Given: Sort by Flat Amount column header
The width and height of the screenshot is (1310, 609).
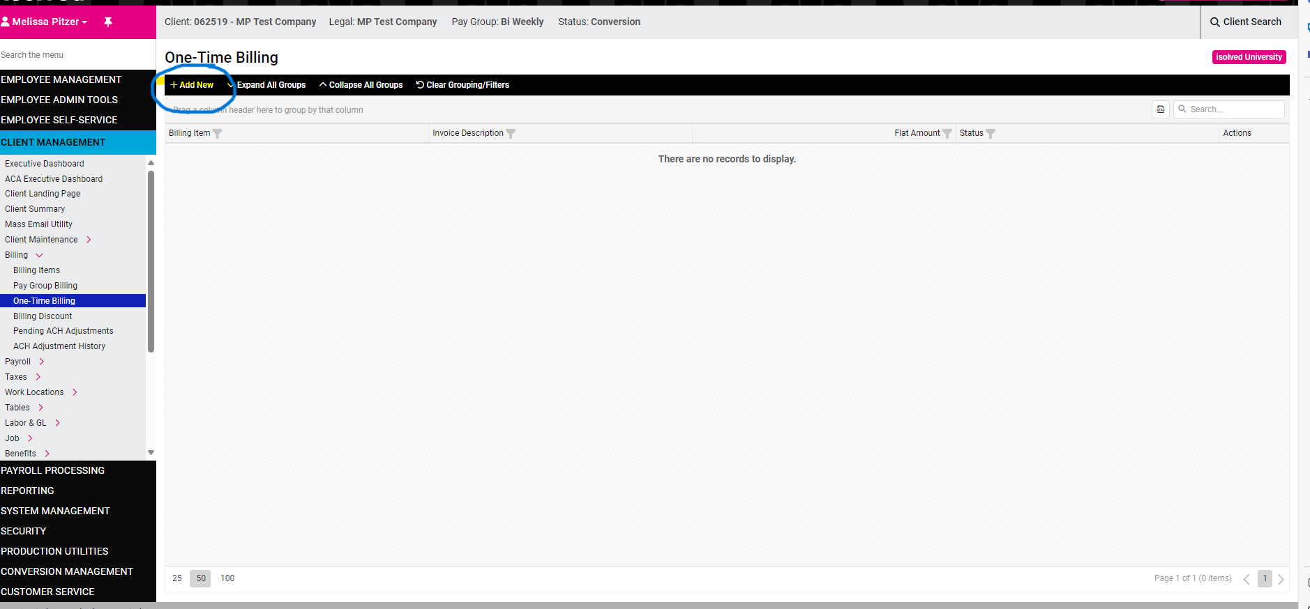Looking at the screenshot, I should click(917, 133).
